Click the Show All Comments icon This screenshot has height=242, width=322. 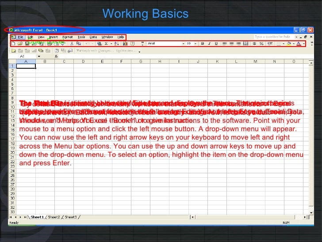41,51
